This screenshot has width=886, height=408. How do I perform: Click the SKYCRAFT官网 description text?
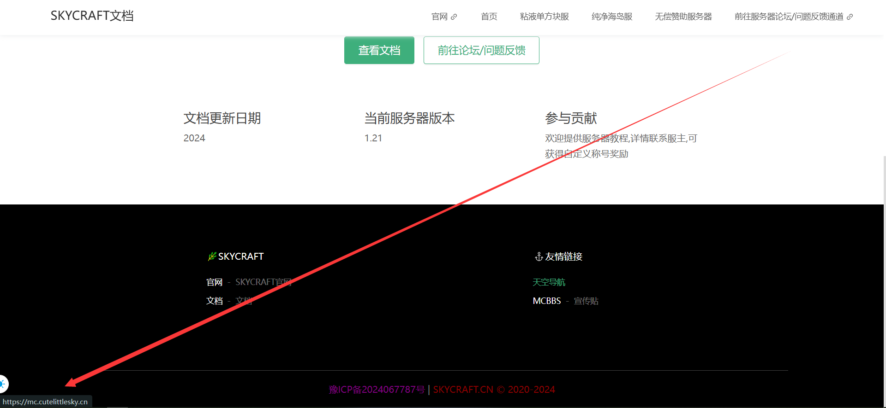(x=263, y=282)
